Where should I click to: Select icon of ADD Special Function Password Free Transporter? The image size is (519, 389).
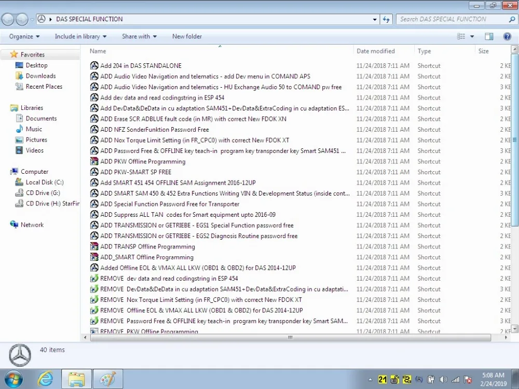(x=94, y=204)
